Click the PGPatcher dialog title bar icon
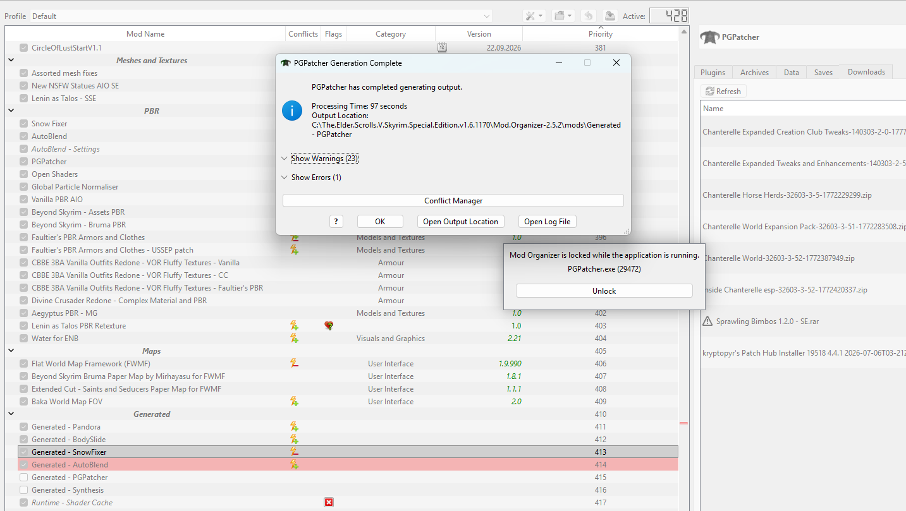The image size is (906, 511). [286, 63]
